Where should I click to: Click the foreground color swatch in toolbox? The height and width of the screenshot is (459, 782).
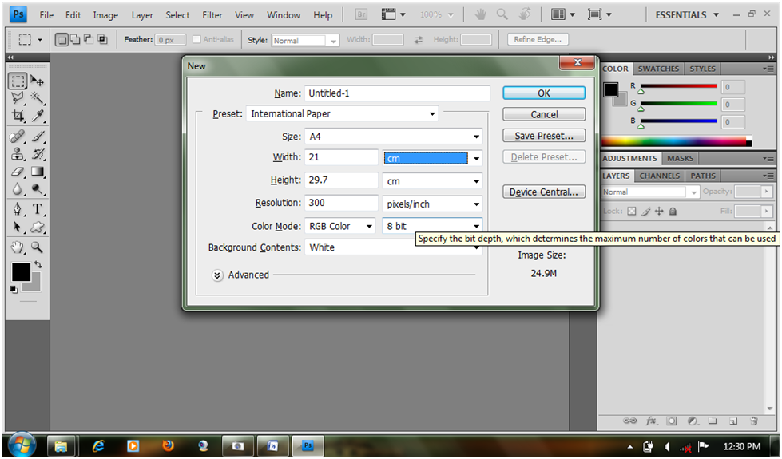(x=21, y=272)
